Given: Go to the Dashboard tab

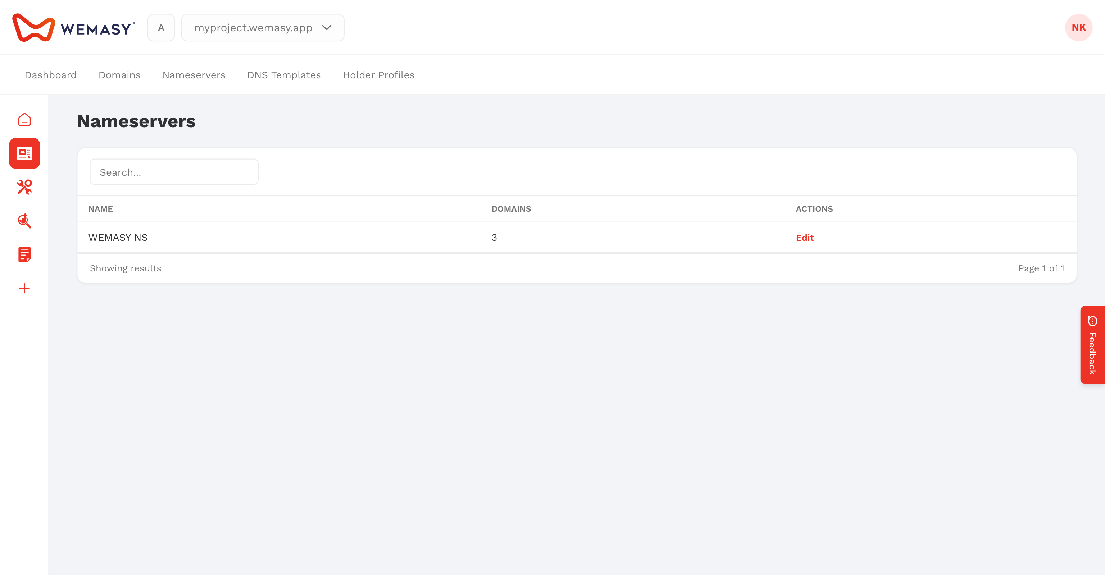Looking at the screenshot, I should [x=51, y=75].
